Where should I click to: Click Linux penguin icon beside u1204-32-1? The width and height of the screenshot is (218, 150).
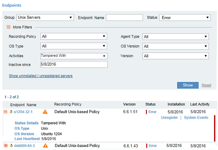click(x=11, y=111)
